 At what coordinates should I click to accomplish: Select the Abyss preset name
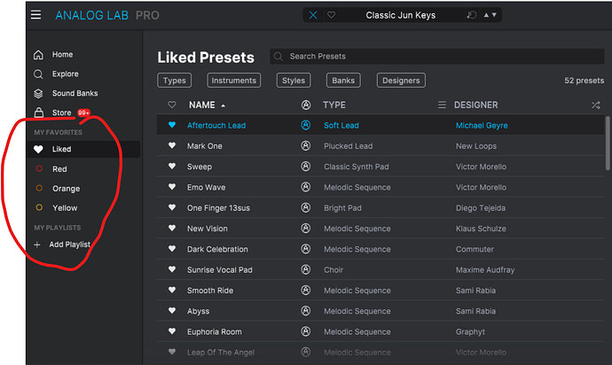199,311
